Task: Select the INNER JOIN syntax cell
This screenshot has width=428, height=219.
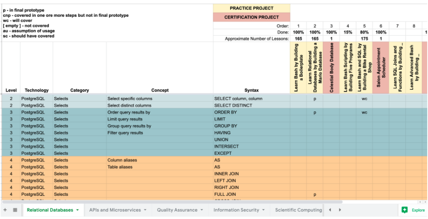Action: pos(252,174)
